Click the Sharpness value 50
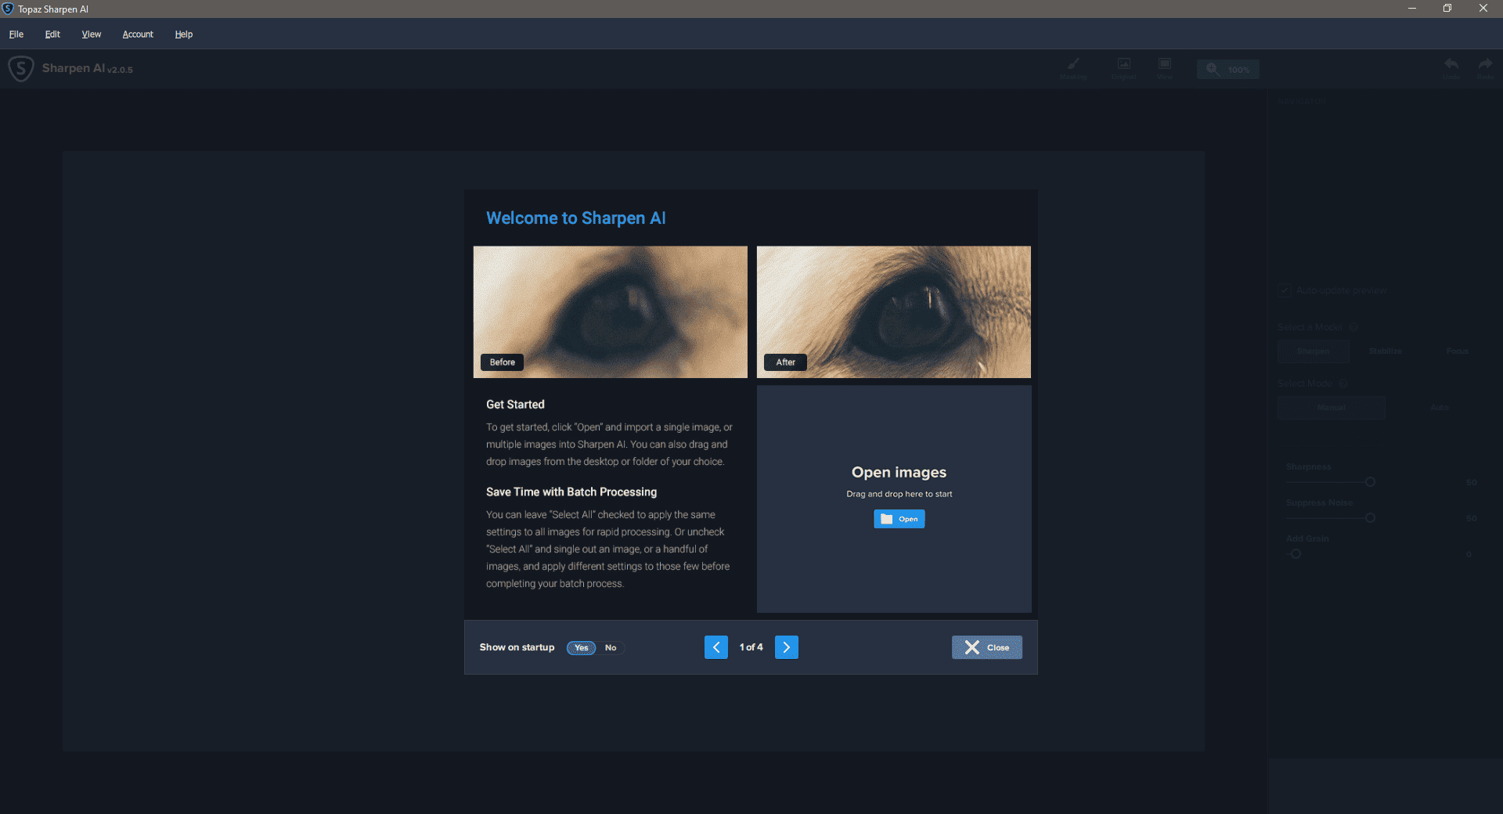Screen dimensions: 1503x814 click(1472, 483)
